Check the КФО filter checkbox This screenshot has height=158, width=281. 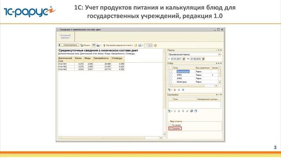[170, 75]
